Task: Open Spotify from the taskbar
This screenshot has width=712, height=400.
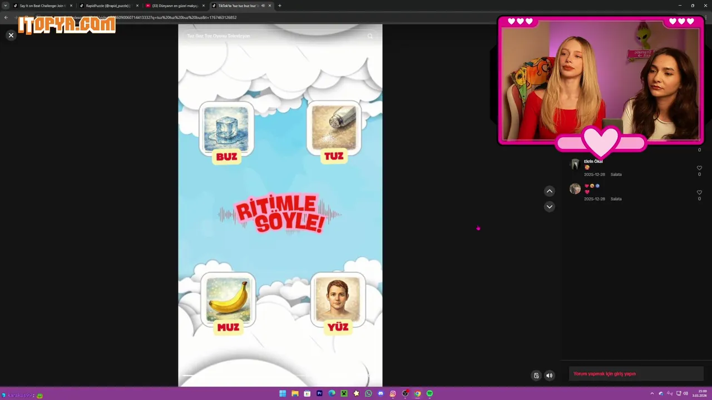Action: pos(429,393)
